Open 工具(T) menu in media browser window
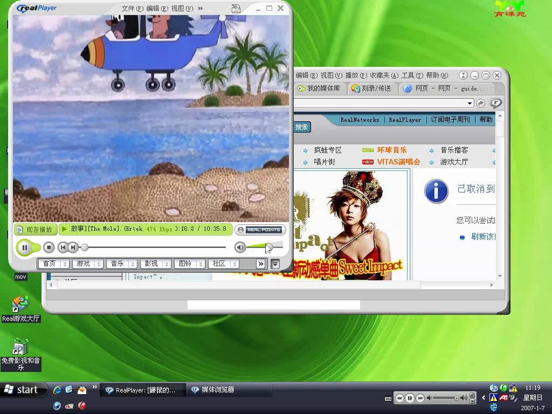This screenshot has height=414, width=552. pos(412,75)
